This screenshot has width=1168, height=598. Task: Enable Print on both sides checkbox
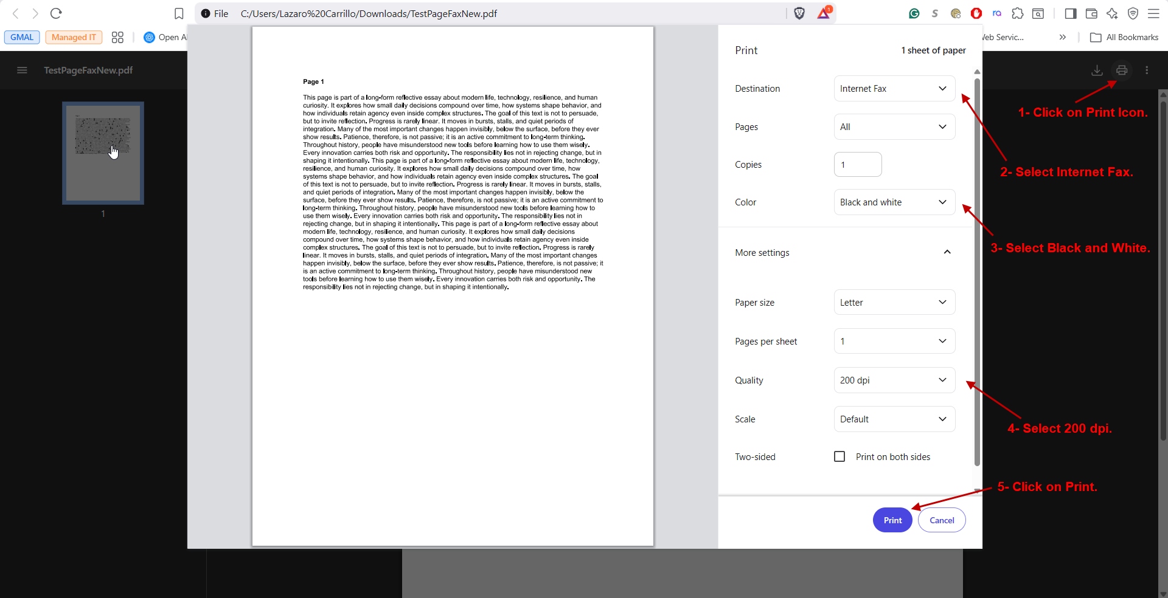click(839, 456)
